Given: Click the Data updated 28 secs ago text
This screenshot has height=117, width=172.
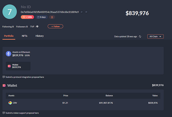Looking at the screenshot, I should pos(126,37).
